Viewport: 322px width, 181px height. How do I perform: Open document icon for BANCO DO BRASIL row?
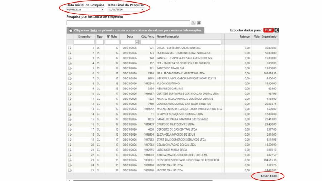70,68
